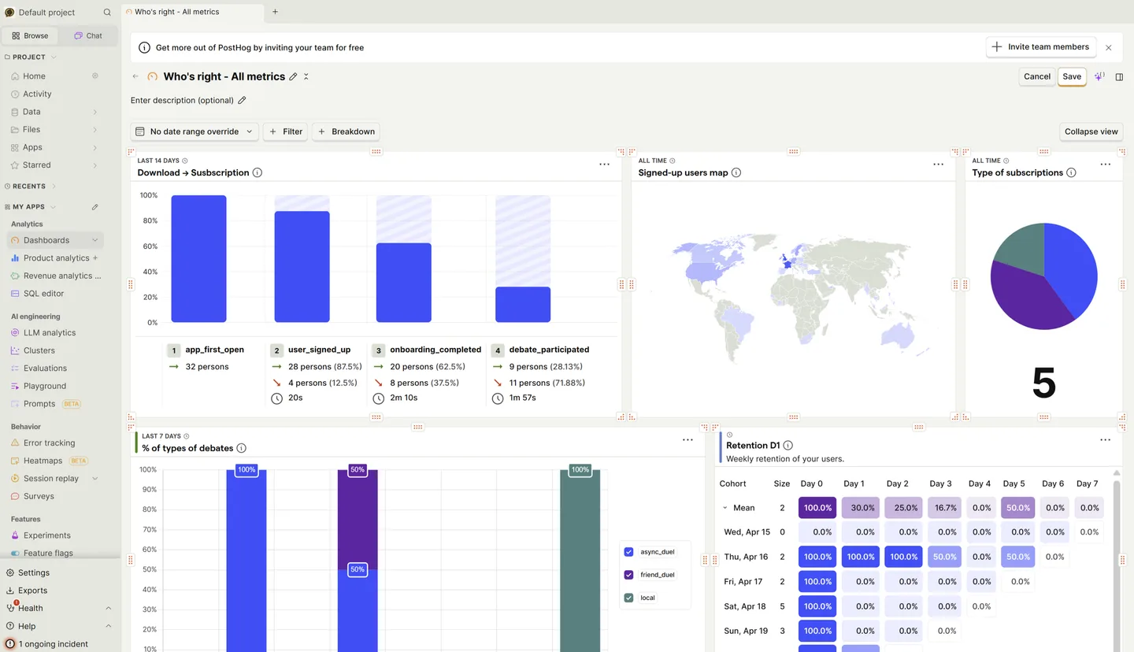
Task: Expand the Session replay chevron
Action: (x=95, y=479)
